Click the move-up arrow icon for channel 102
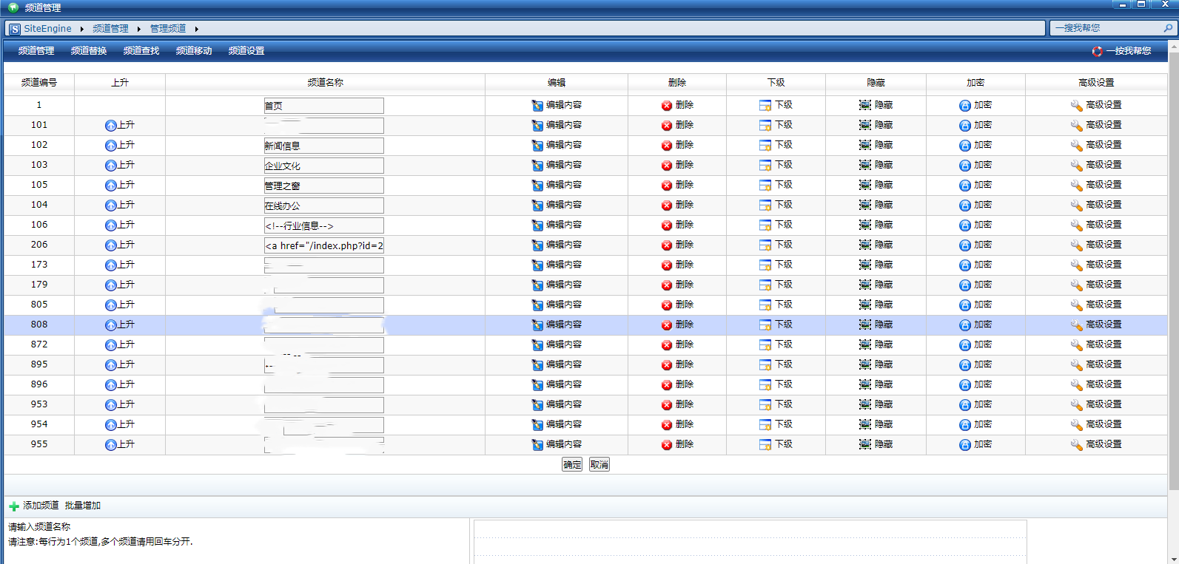Viewport: 1179px width, 564px height. pos(111,146)
